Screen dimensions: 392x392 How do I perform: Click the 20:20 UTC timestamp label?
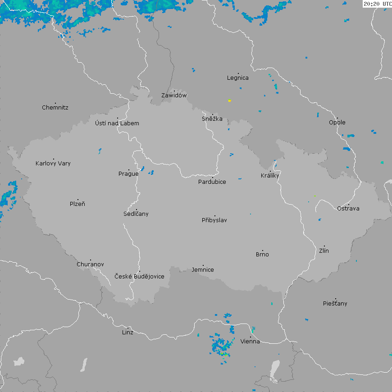click(x=377, y=4)
